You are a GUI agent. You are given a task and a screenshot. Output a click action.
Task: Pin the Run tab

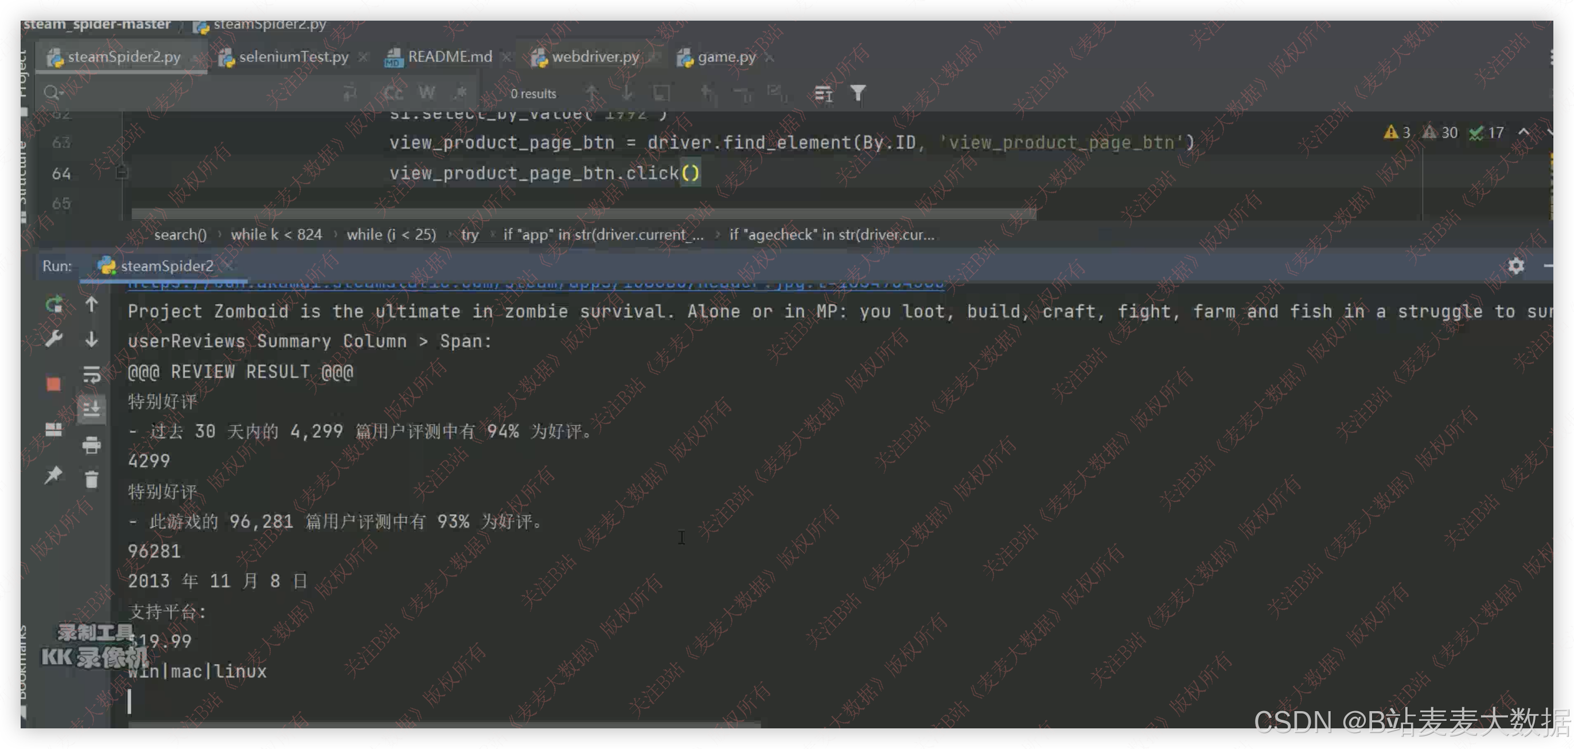pyautogui.click(x=54, y=475)
